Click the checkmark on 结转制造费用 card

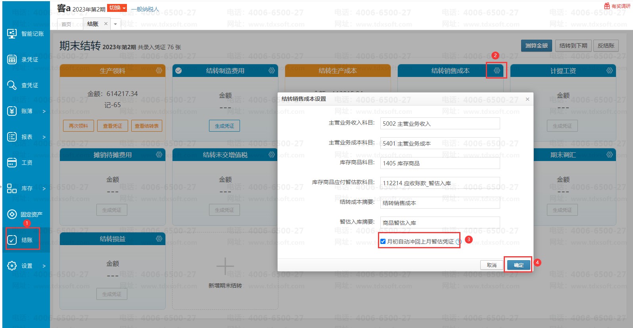(178, 71)
